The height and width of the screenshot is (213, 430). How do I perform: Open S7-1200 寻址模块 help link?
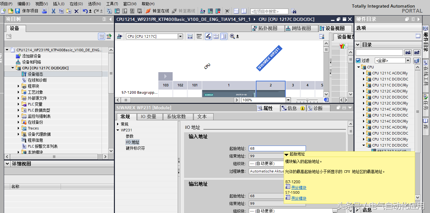pos(299,188)
